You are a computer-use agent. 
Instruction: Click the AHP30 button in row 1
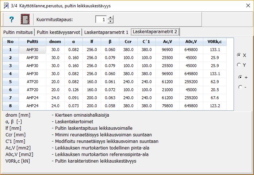pos(32,50)
